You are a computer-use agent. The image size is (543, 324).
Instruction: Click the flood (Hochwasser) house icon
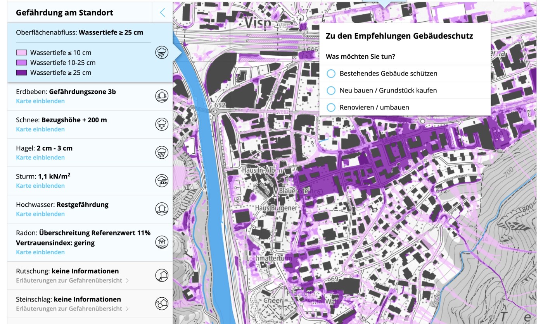coord(161,209)
